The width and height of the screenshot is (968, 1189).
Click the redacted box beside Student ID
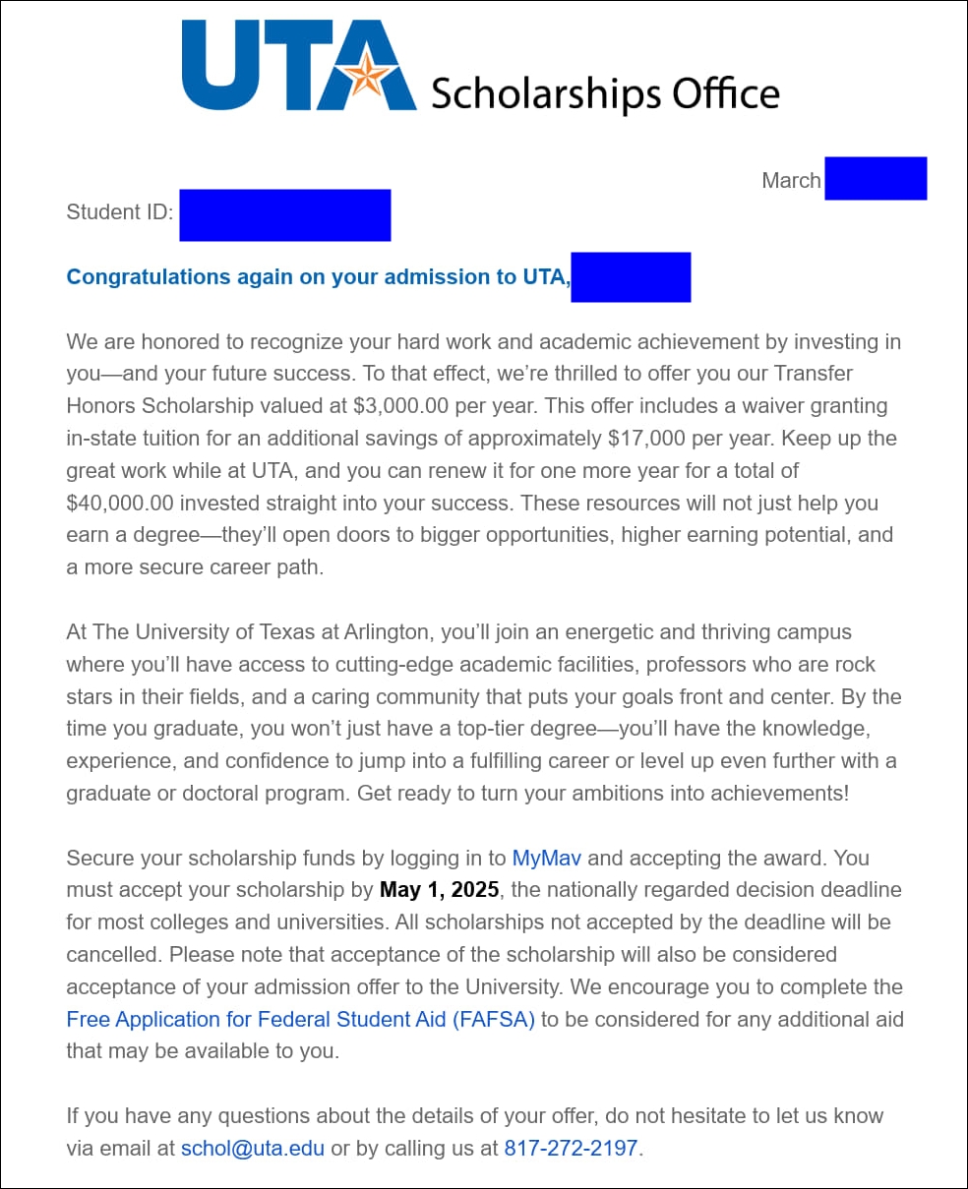[x=285, y=215]
